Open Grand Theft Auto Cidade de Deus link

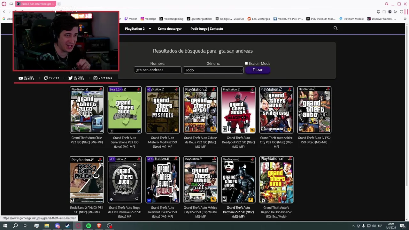(x=200, y=142)
